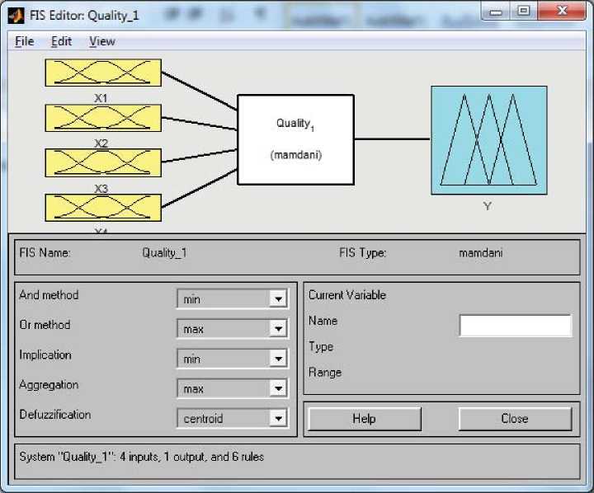This screenshot has width=594, height=493.
Task: Click the Quality_1 mamdani rule block
Action: click(295, 139)
